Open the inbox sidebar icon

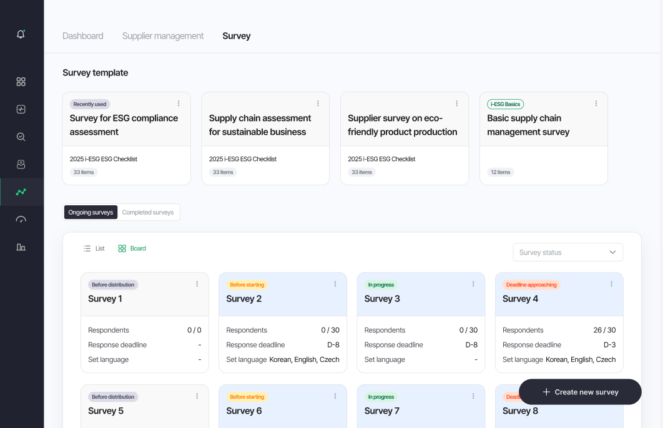point(21,164)
